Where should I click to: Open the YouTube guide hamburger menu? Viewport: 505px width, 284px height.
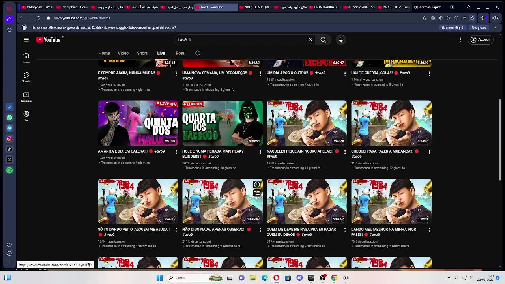(26, 39)
